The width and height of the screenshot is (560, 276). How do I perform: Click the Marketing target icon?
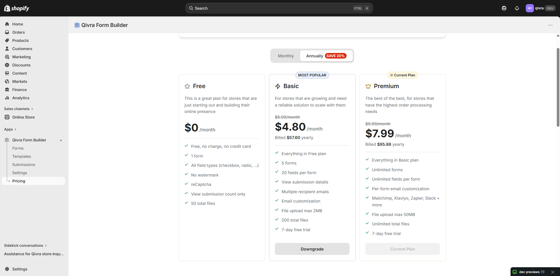tap(7, 57)
